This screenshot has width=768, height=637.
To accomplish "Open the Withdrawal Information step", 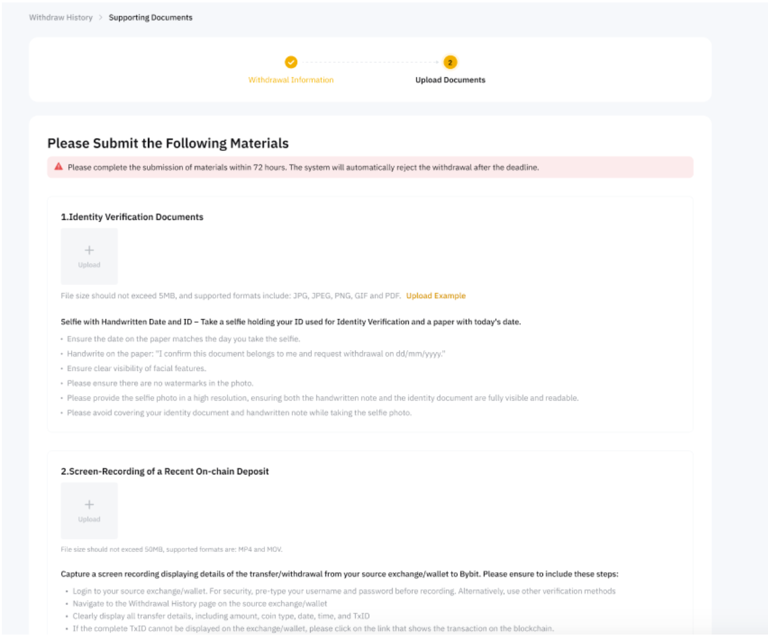I will pyautogui.click(x=291, y=80).
